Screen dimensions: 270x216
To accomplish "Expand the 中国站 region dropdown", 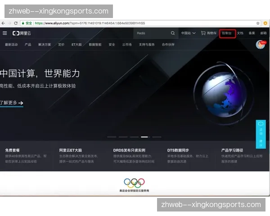I will [188, 33].
